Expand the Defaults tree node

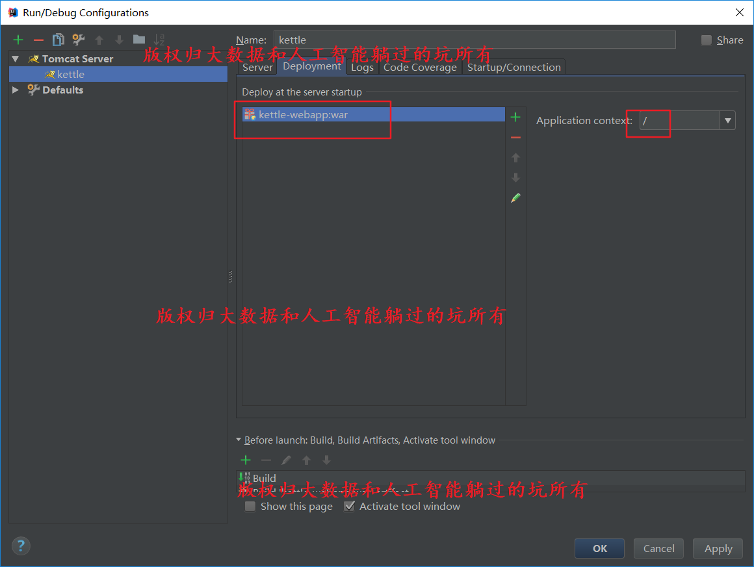point(16,90)
